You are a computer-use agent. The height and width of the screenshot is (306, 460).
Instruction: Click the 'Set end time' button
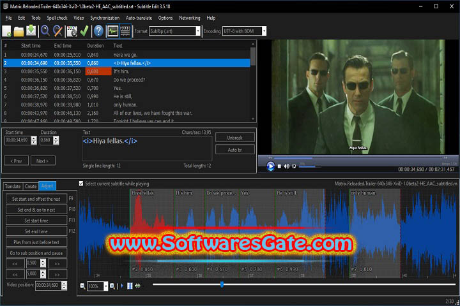tap(36, 231)
